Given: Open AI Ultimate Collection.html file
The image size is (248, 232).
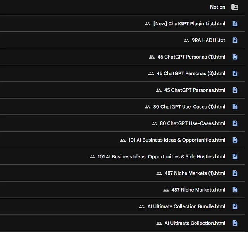Looking at the screenshot, I should (x=195, y=223).
